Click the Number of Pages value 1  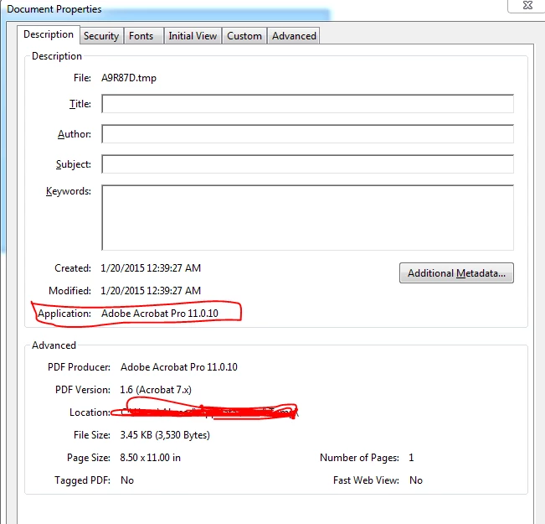[x=411, y=458]
